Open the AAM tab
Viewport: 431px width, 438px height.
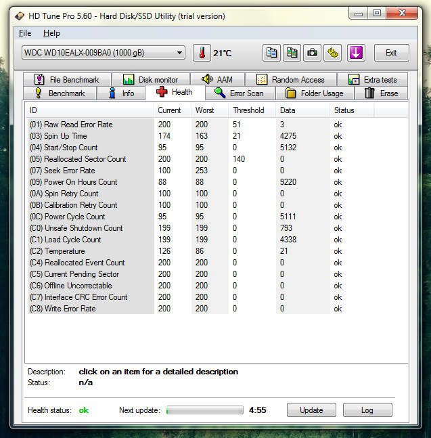[x=217, y=80]
